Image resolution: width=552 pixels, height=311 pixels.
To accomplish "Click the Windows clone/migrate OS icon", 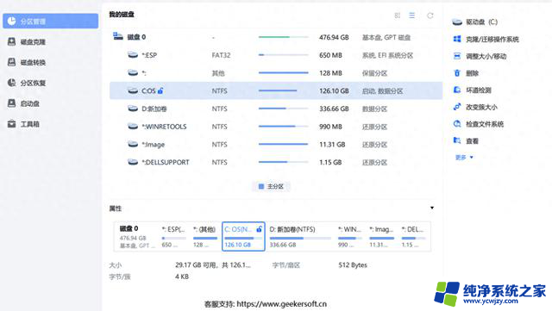I will click(x=457, y=39).
